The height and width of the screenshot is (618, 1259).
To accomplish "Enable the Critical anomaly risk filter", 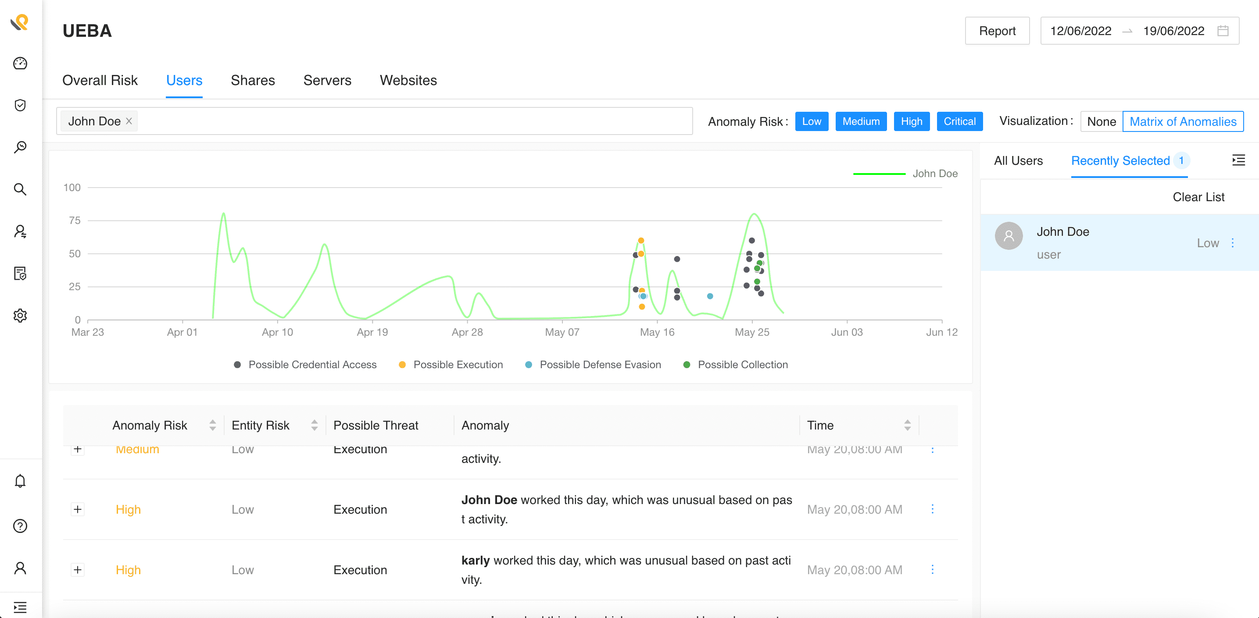I will pyautogui.click(x=959, y=121).
